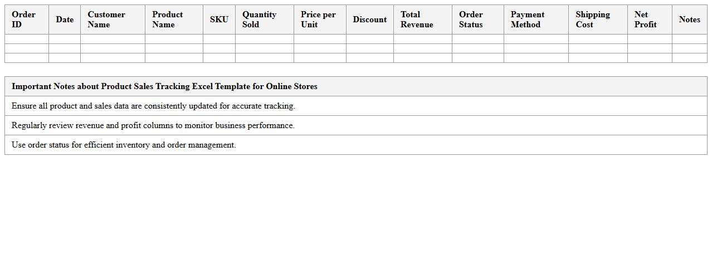This screenshot has width=712, height=279.
Task: Click the Order ID column header
Action: coord(26,19)
